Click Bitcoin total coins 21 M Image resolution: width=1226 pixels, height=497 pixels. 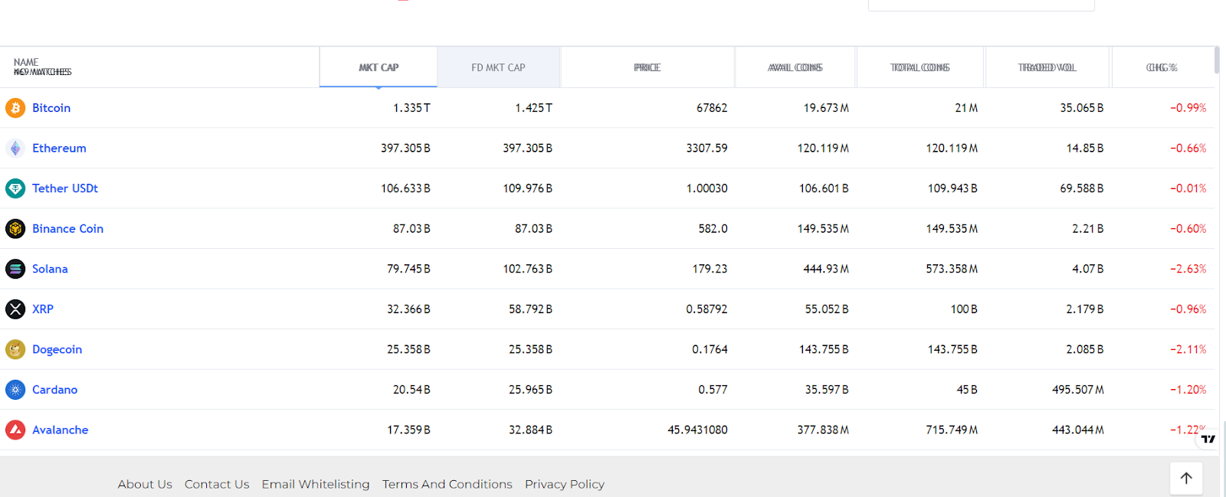point(966,108)
